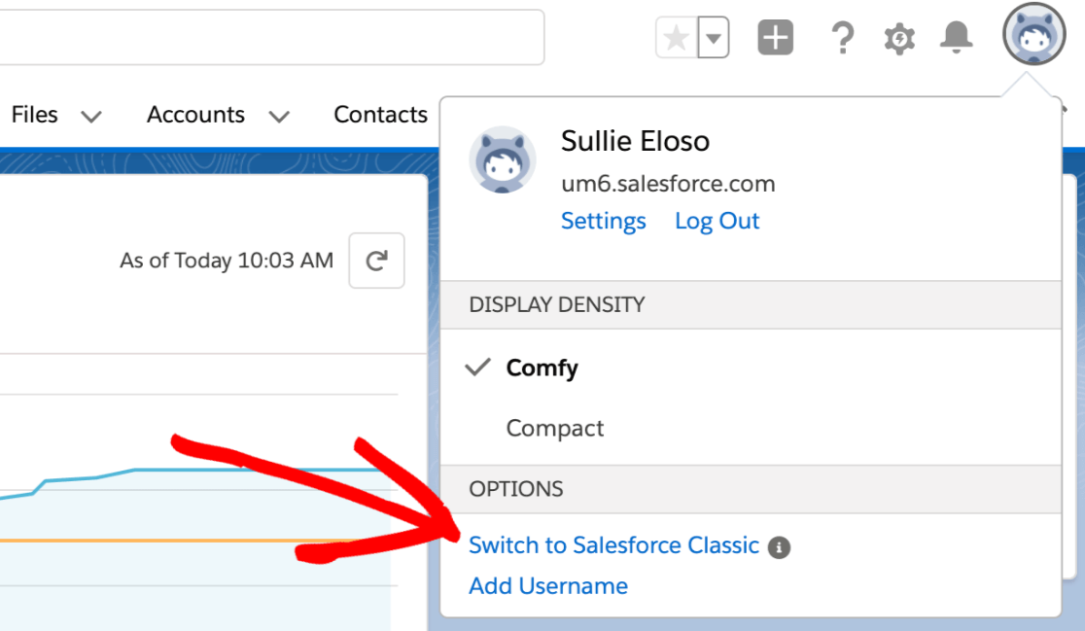Open the Accounts tab
Viewport: 1085px width, 631px height.
pyautogui.click(x=195, y=115)
